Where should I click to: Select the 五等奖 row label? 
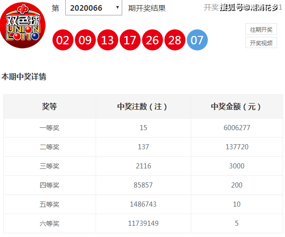49,204
